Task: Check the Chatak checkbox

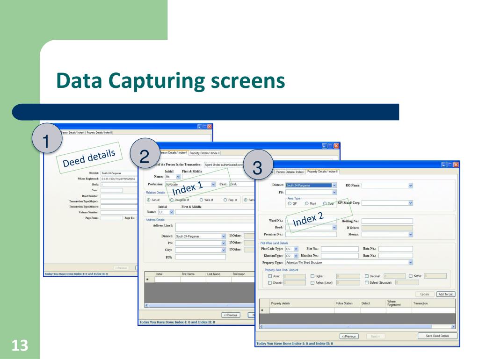Action: click(270, 283)
